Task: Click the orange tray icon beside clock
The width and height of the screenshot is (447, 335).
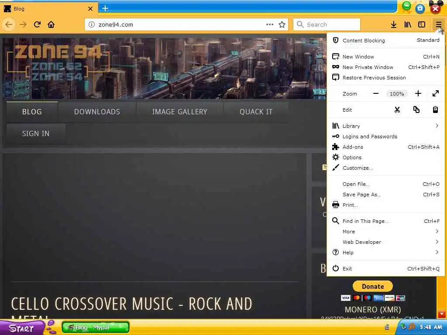Action: [412, 327]
